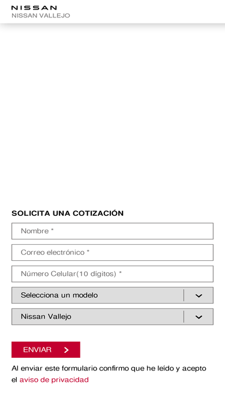
Task: Click the vertical divider in the dealer dropdown
Action: (184, 317)
